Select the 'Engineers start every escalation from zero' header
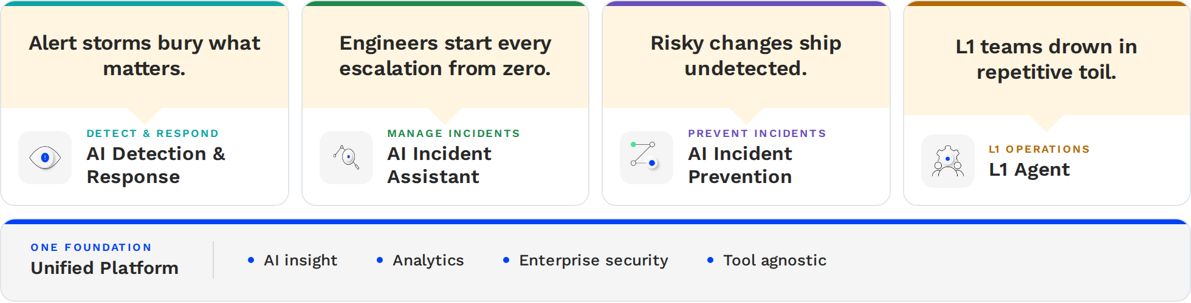This screenshot has height=303, width=1191. [445, 56]
